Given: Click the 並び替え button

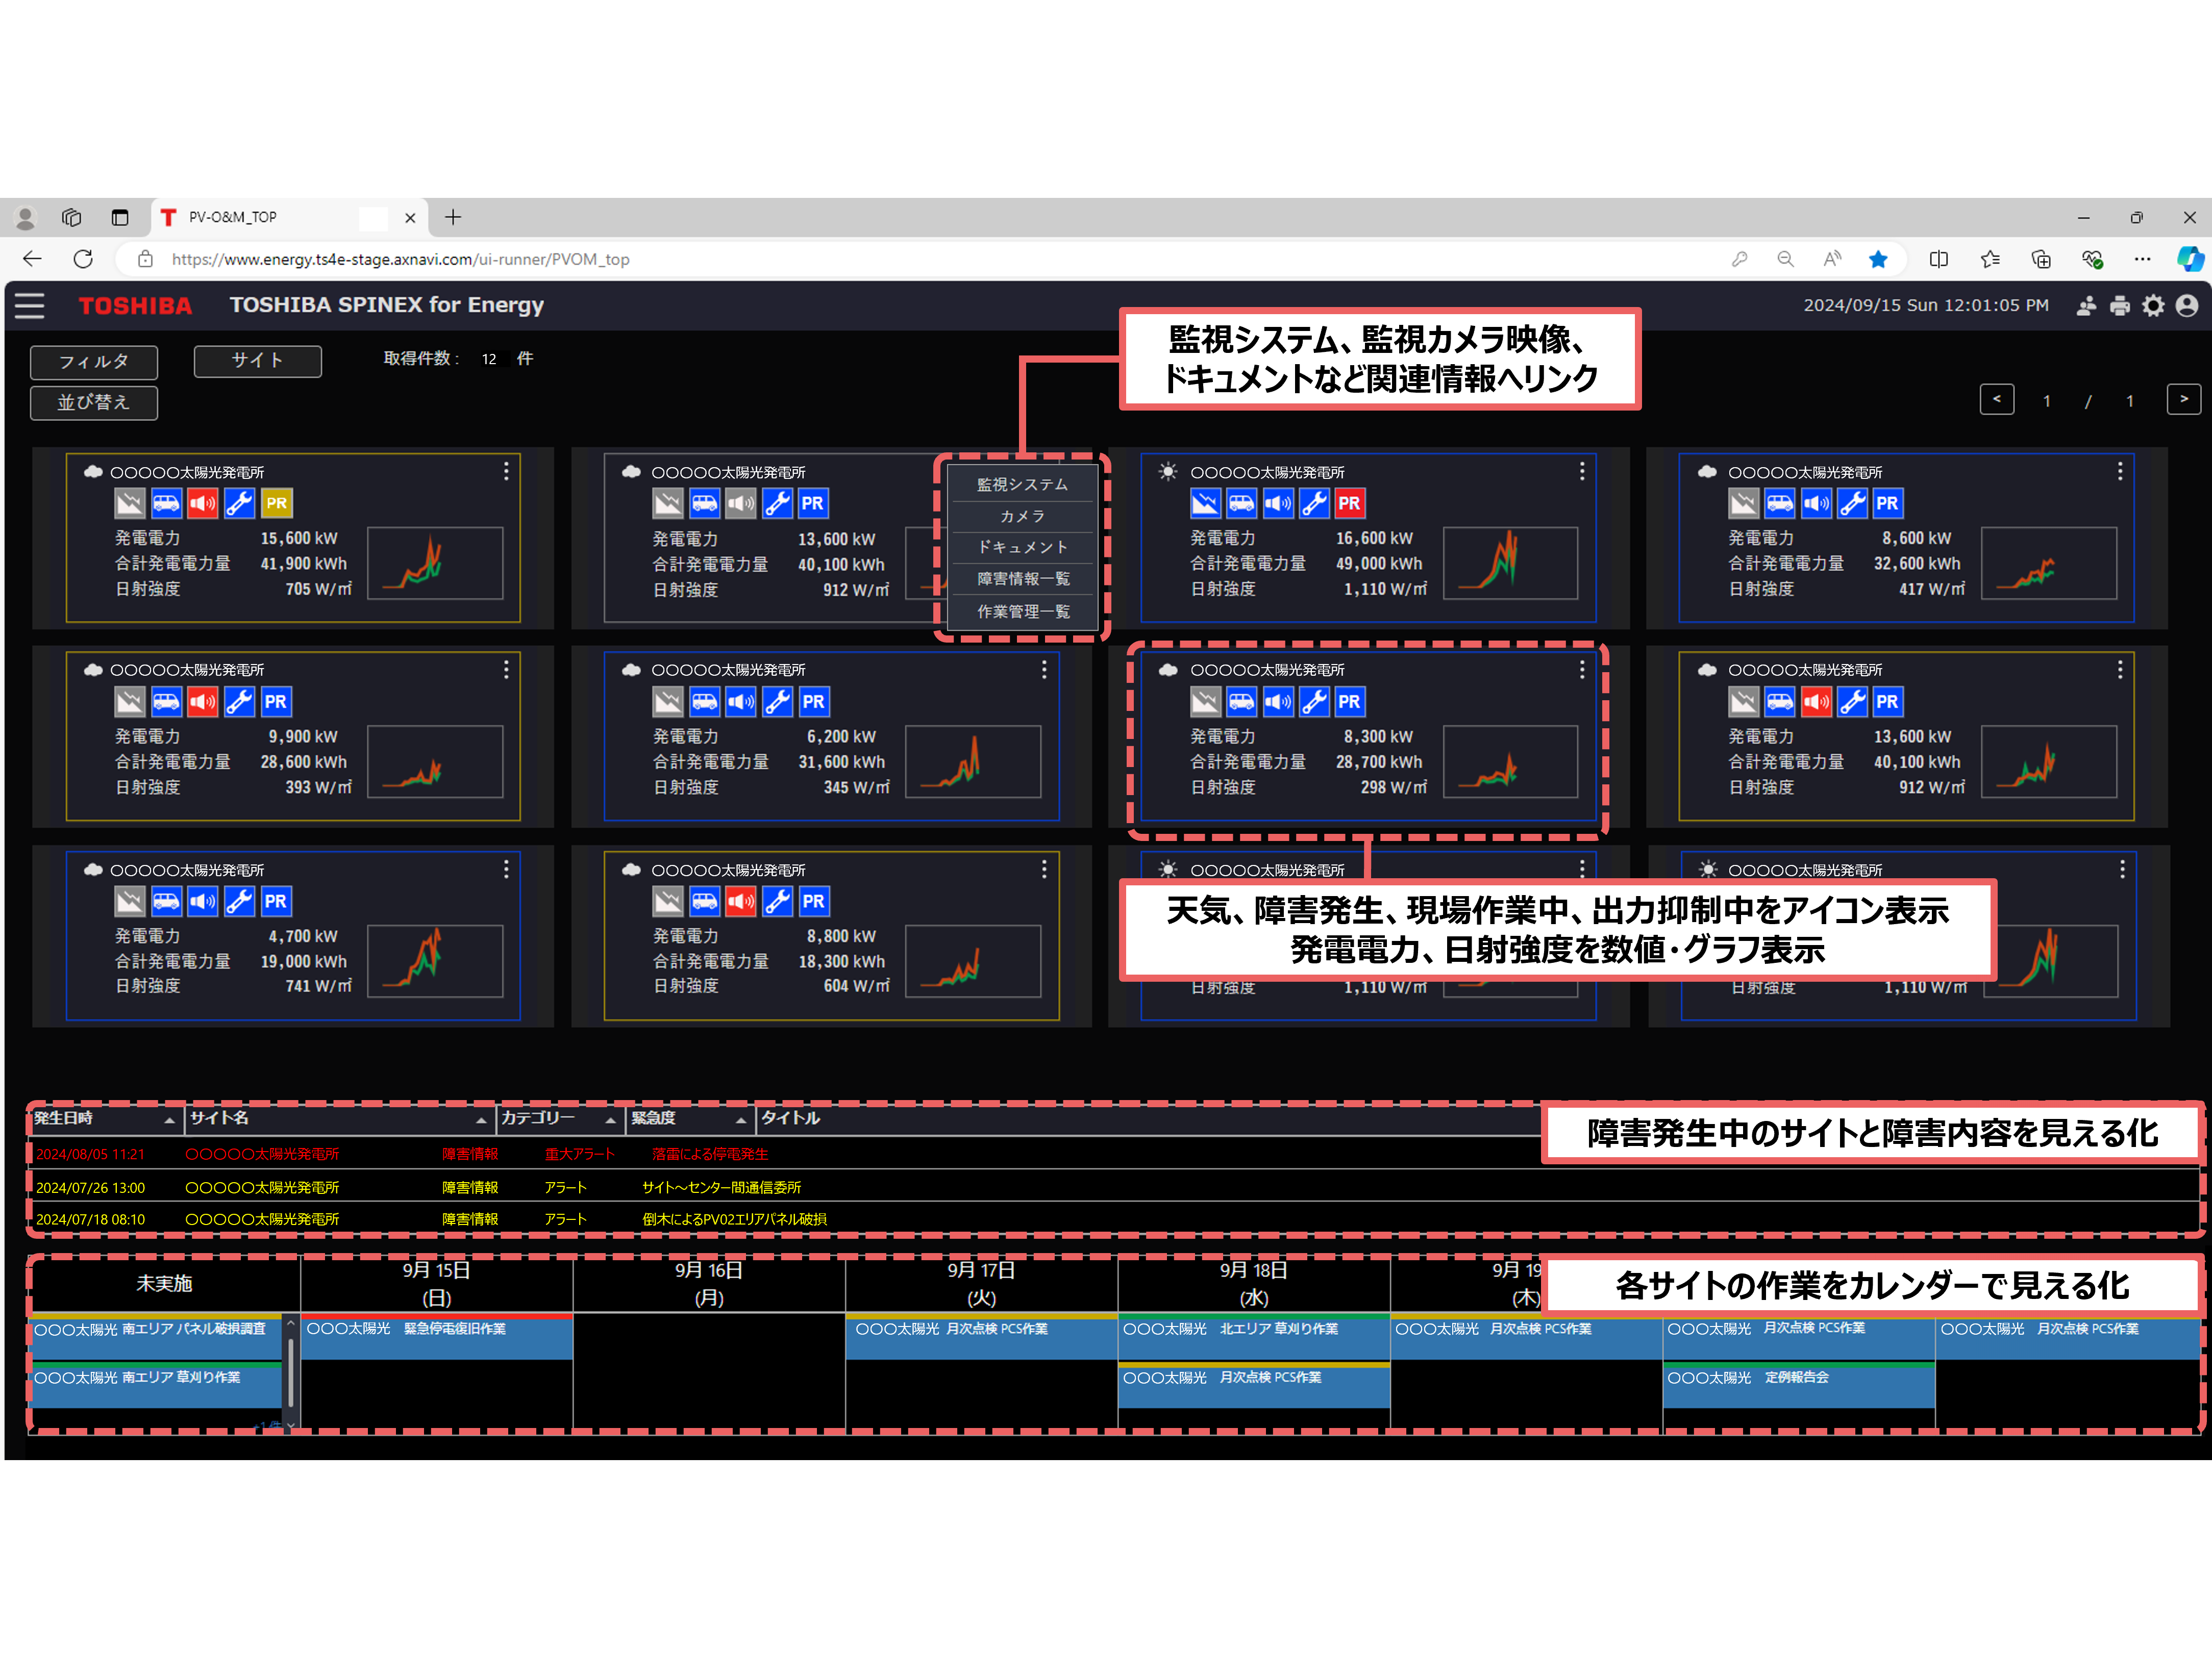Looking at the screenshot, I should click(x=94, y=403).
